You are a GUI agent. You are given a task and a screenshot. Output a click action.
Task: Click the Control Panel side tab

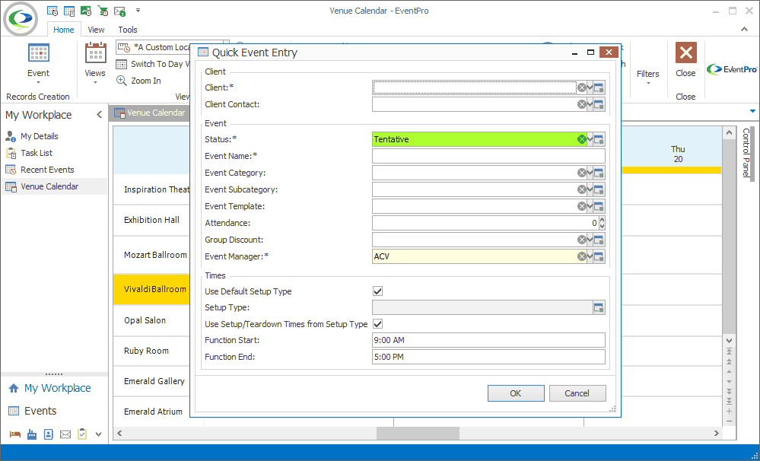tap(746, 153)
